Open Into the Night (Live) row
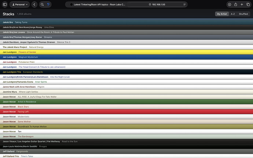This screenshot has width=253, height=158. [126, 77]
